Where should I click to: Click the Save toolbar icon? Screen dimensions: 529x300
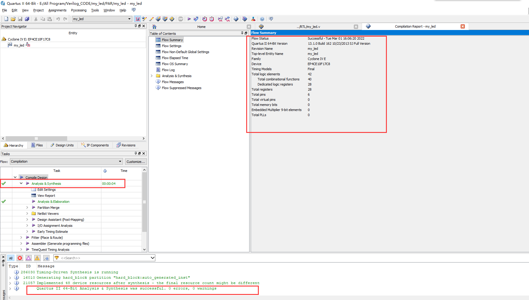[20, 19]
